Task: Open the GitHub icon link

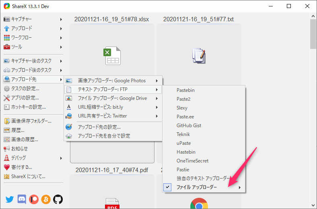Action: coord(58,199)
